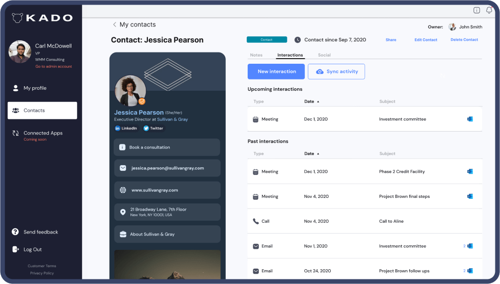
Task: Click Jessica Pearson's profile photo
Action: click(x=130, y=91)
